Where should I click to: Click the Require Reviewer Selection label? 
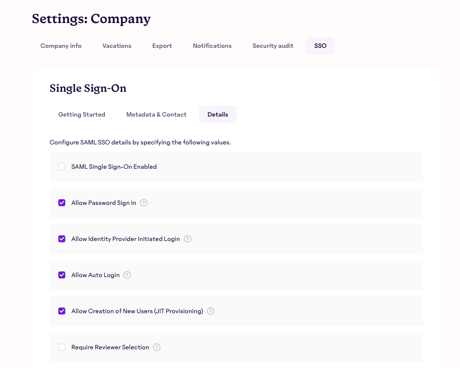click(110, 347)
